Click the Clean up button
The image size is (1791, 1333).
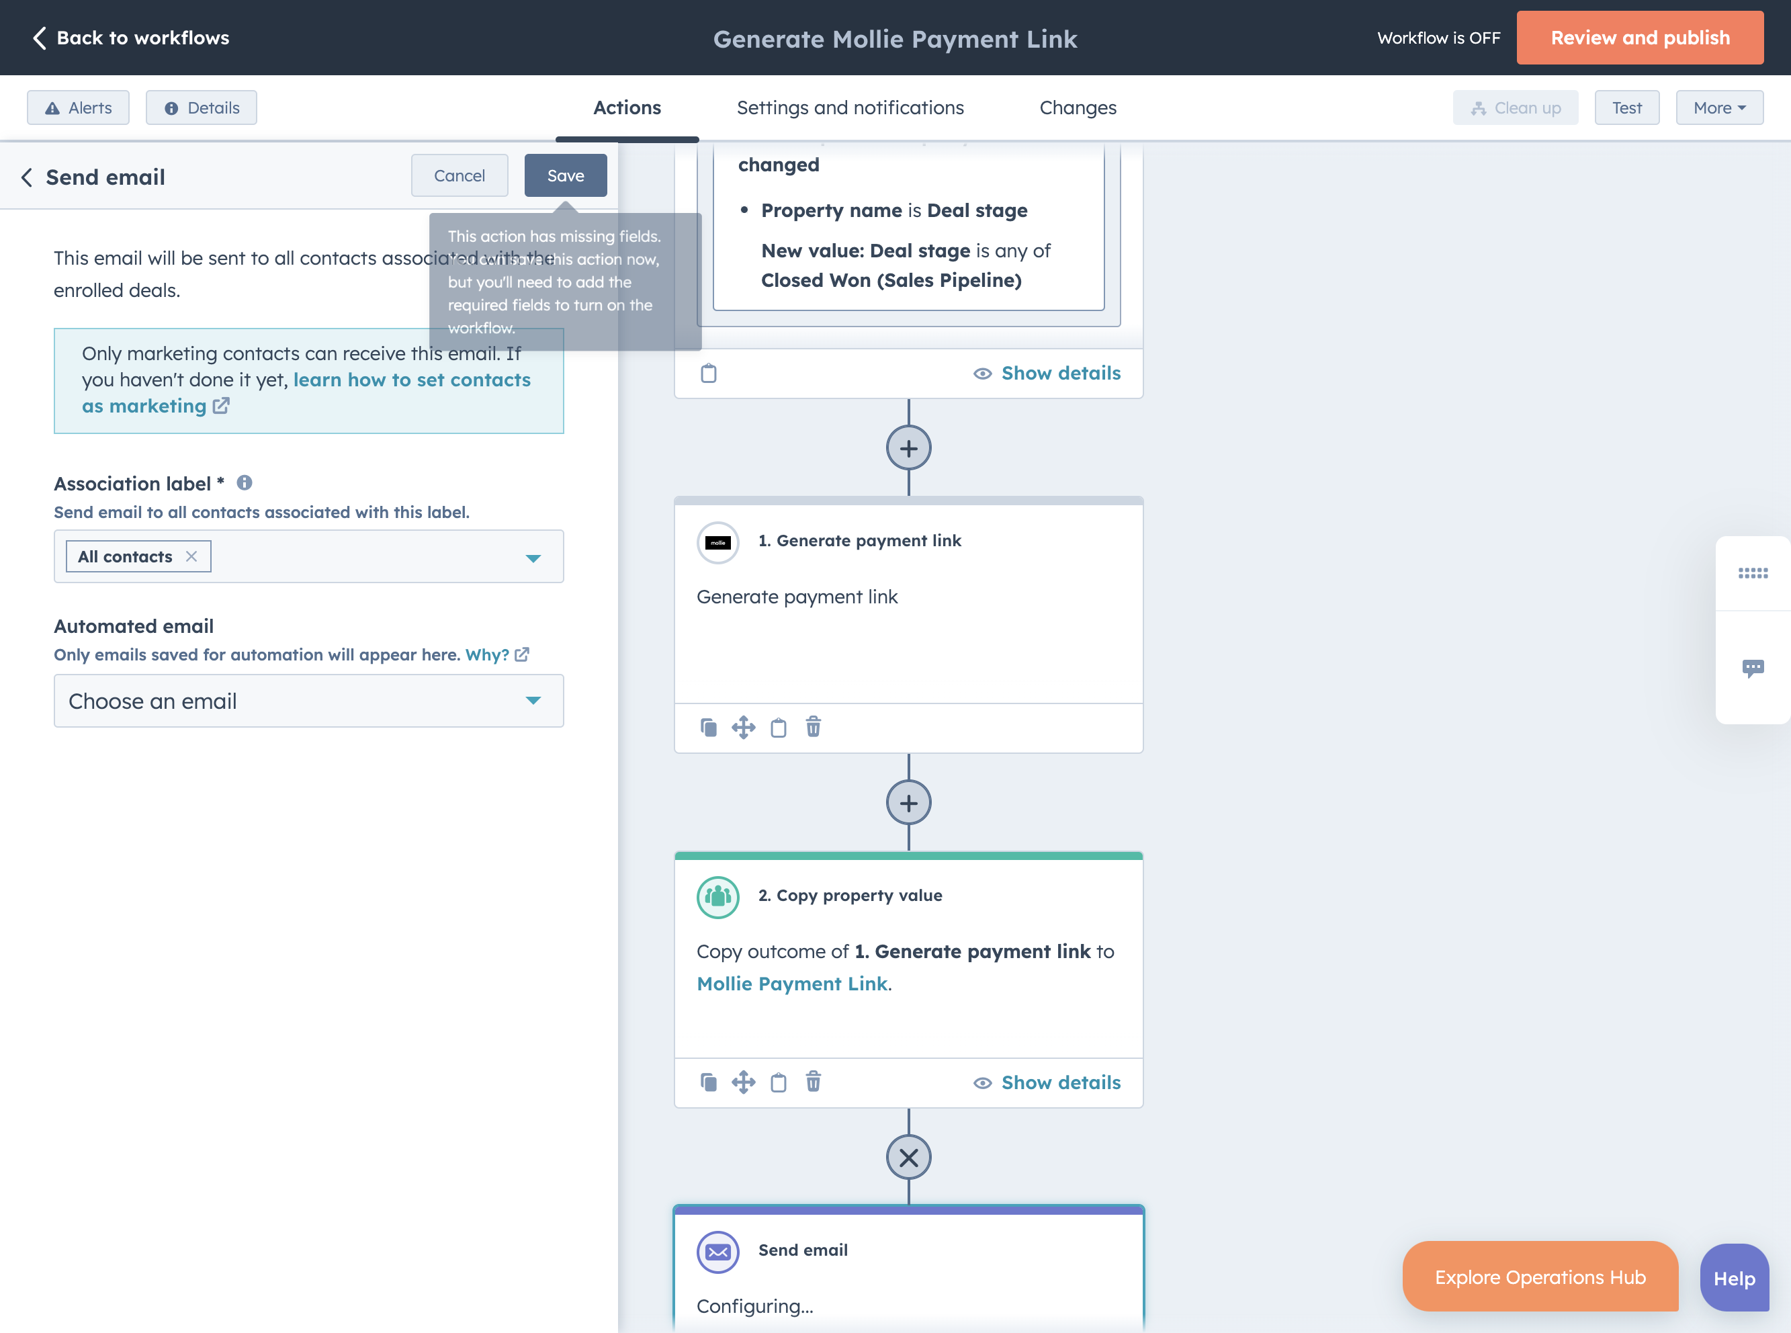point(1515,107)
